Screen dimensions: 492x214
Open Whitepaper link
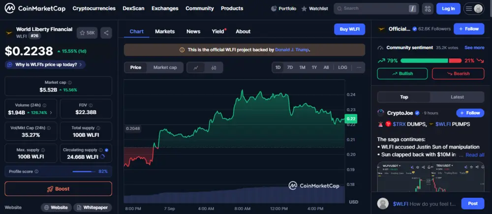tap(92, 208)
